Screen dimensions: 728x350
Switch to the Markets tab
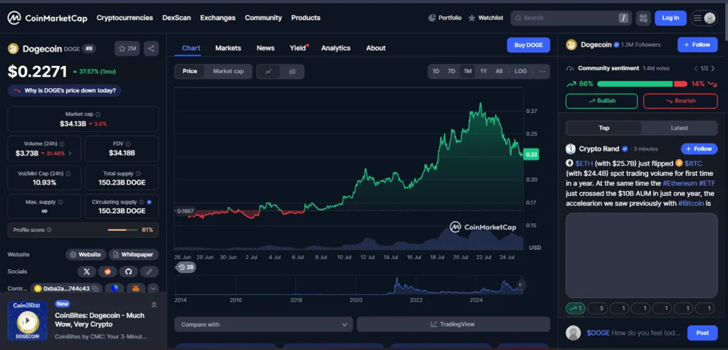228,48
